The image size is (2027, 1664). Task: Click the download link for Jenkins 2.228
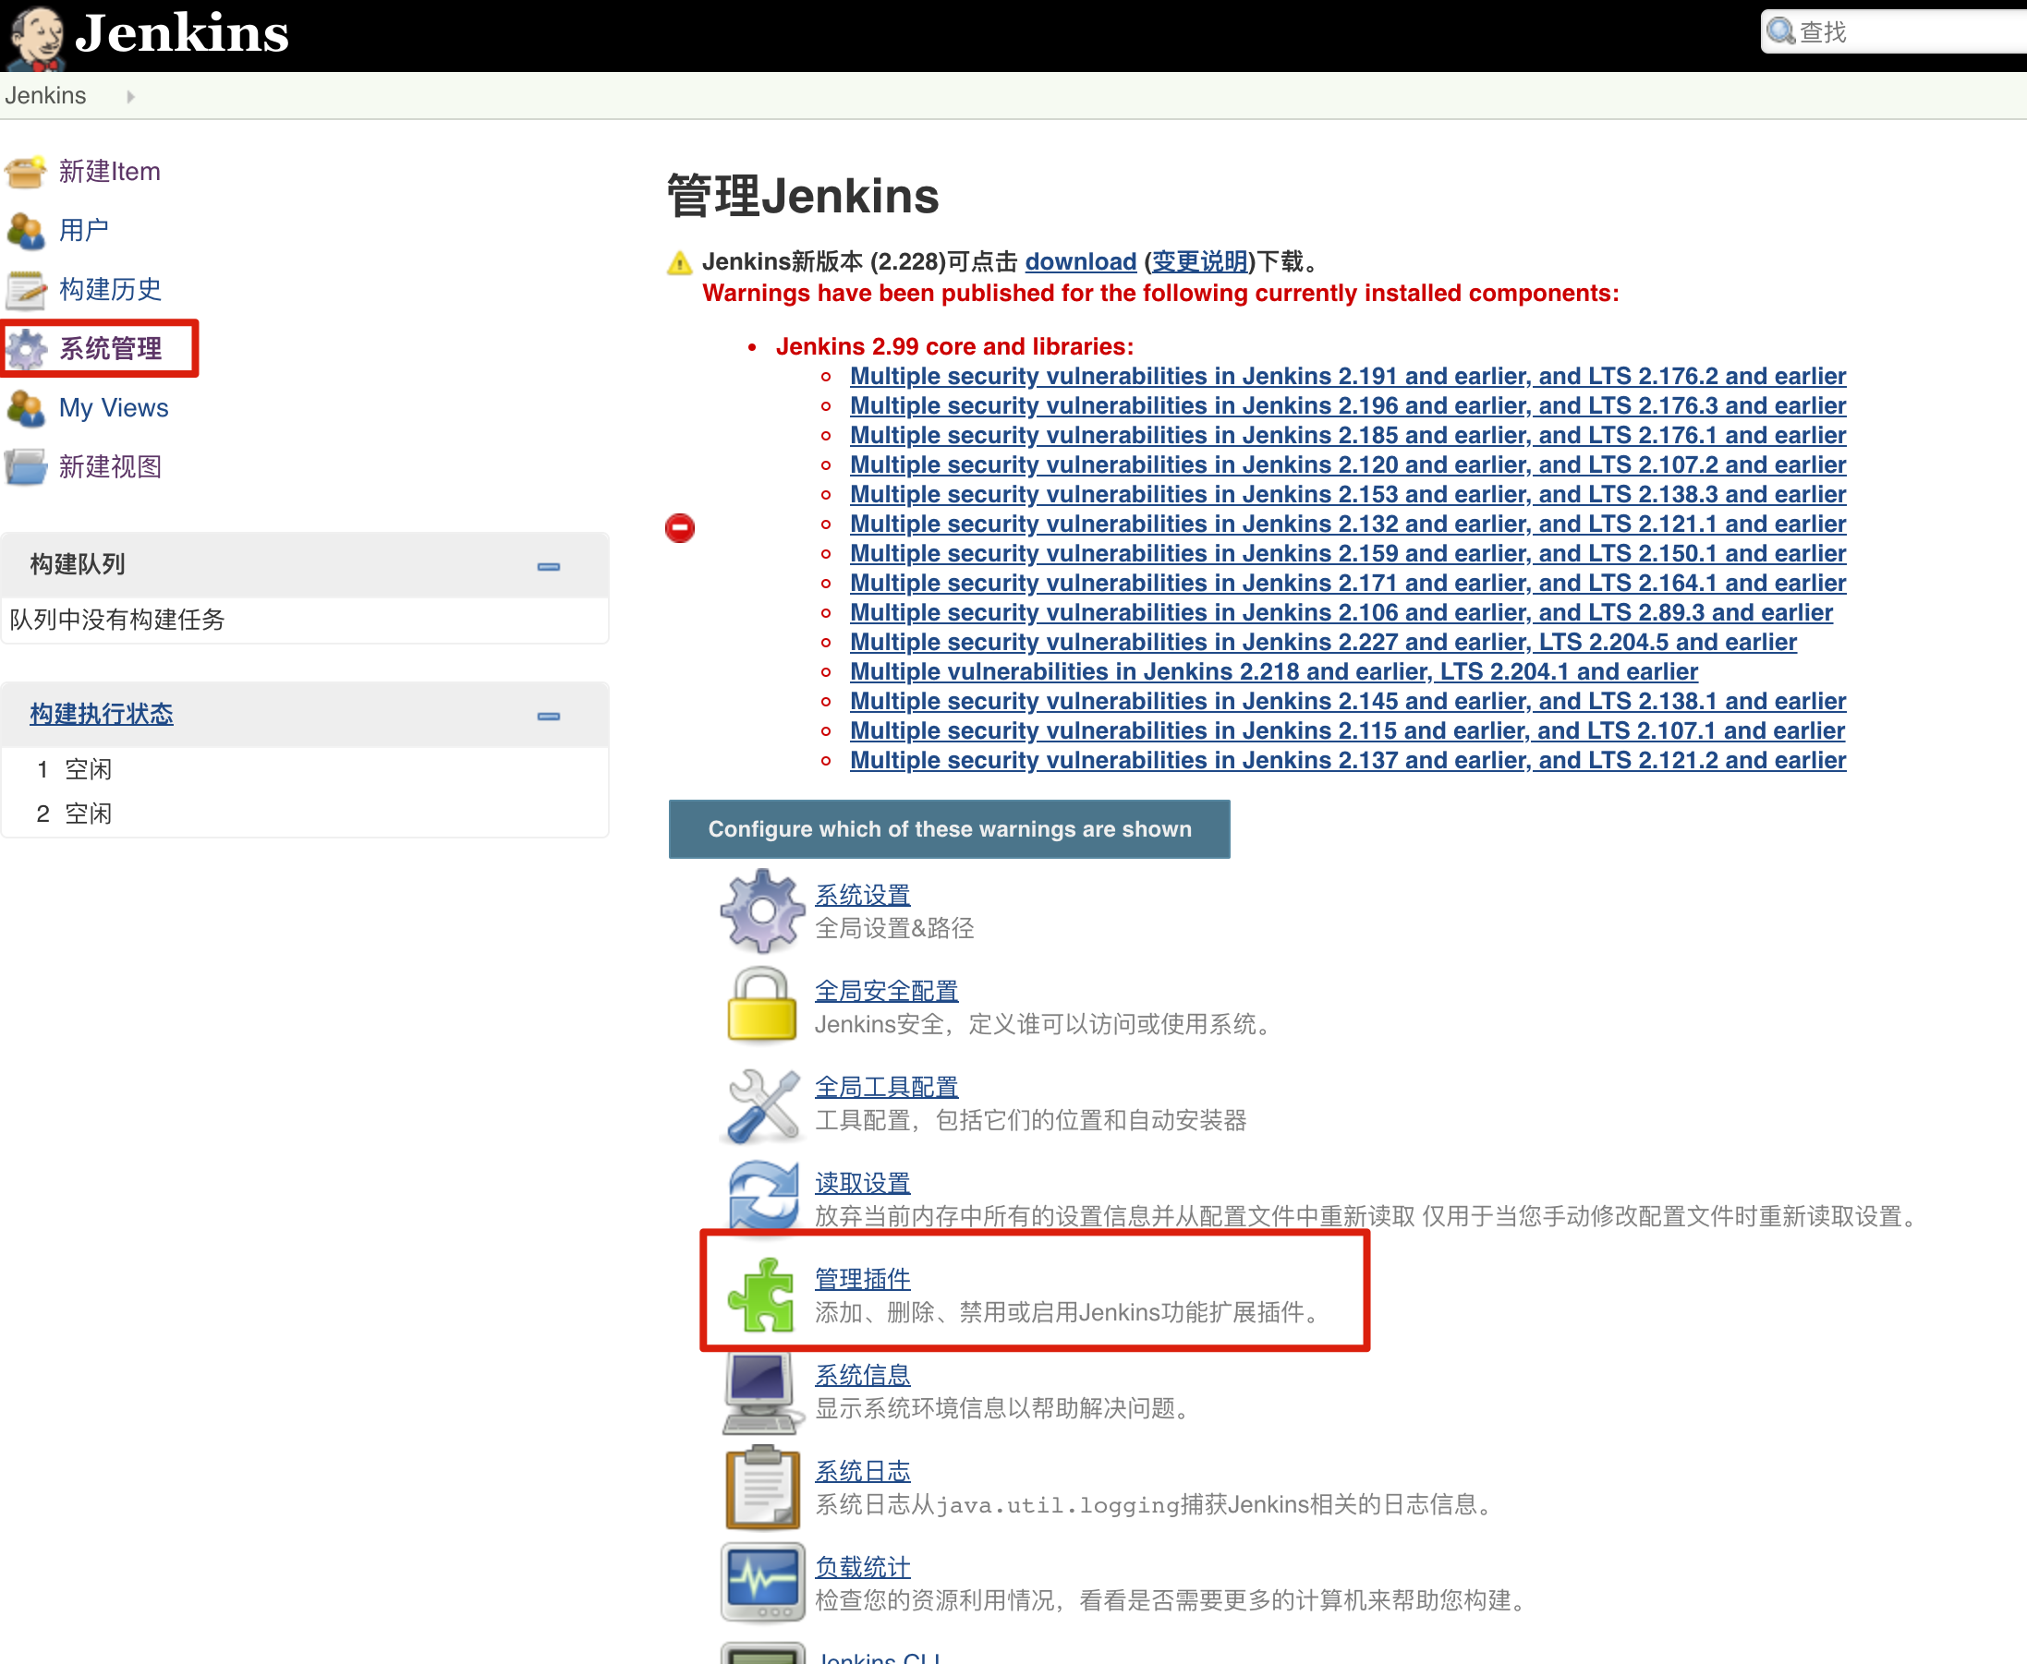coord(1081,261)
